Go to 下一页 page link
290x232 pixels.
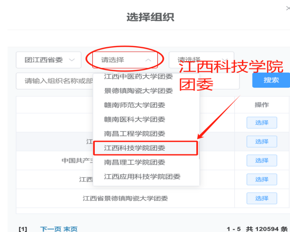click(x=50, y=229)
